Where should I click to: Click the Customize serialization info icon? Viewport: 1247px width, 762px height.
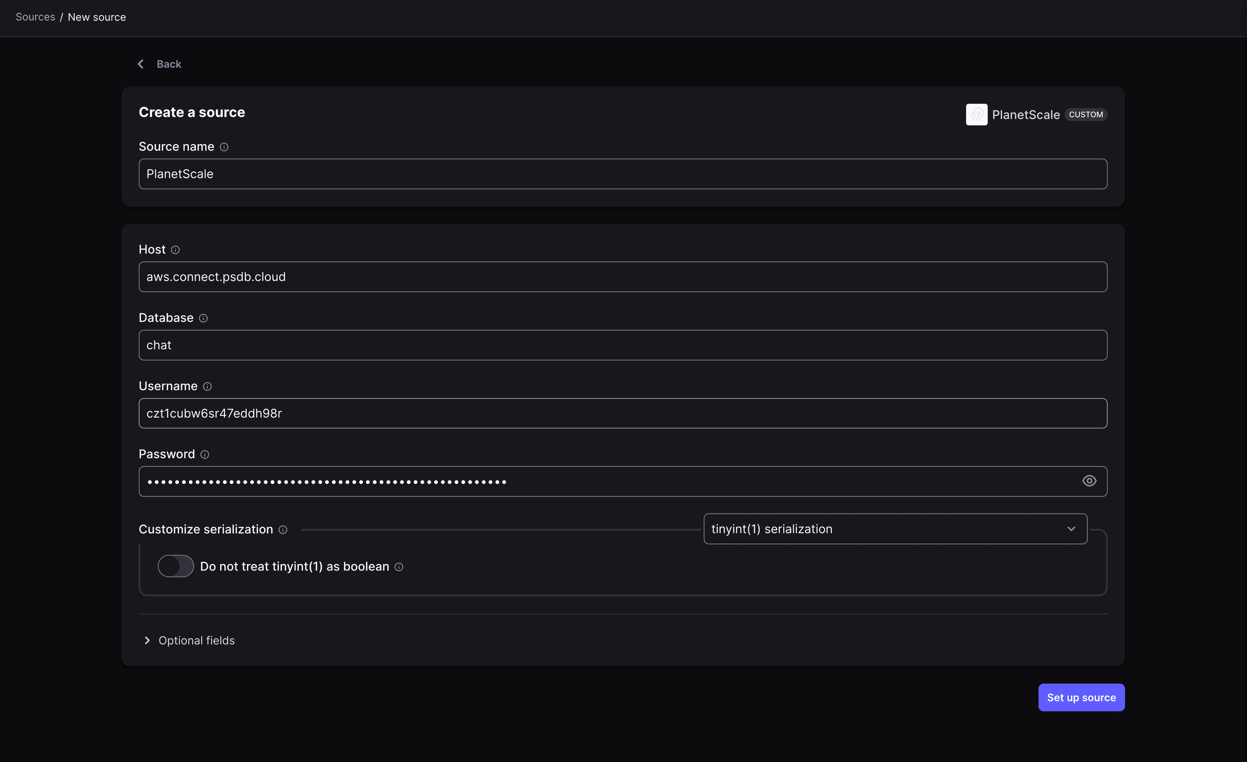pyautogui.click(x=283, y=529)
